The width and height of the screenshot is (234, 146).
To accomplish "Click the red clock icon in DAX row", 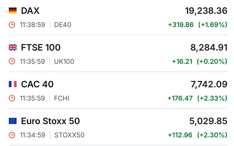I will click(12, 25).
